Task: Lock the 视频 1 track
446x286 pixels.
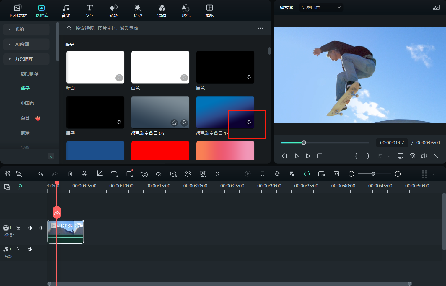Action: coord(18,228)
